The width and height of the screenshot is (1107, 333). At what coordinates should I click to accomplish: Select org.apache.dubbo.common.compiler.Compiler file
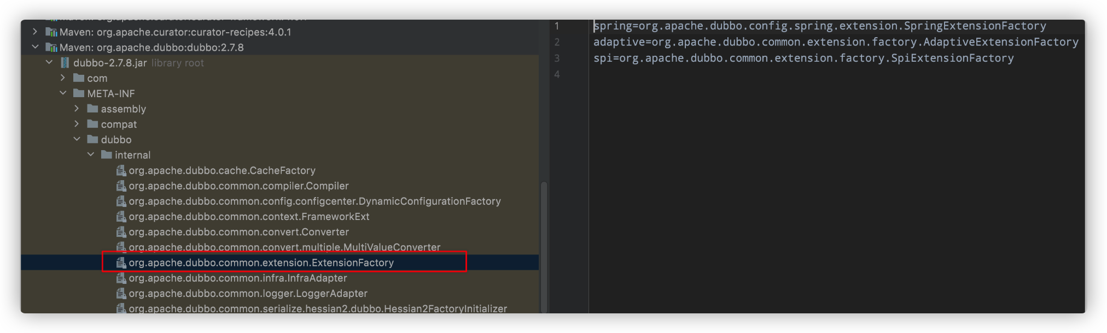coord(238,186)
